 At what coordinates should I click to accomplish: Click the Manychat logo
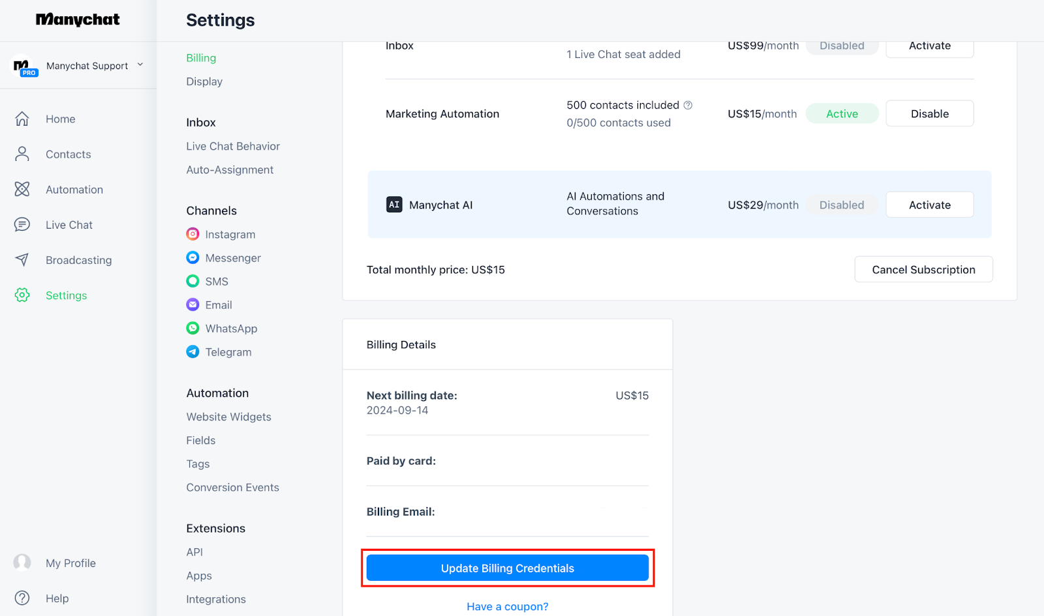(78, 20)
